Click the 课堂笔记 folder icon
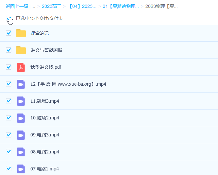Screen dimensions: 218x175 pyautogui.click(x=21, y=33)
